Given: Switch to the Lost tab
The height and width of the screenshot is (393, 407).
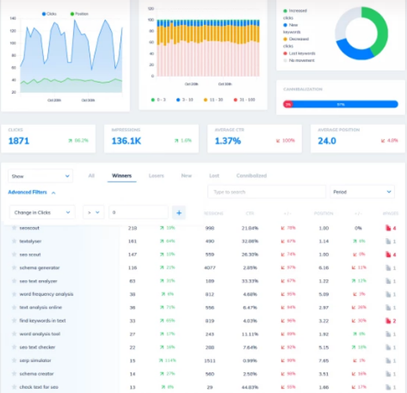Looking at the screenshot, I should pos(214,176).
